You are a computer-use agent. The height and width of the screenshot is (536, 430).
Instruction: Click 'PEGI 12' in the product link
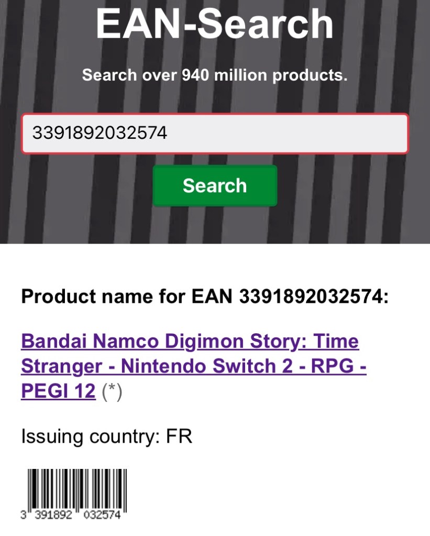[58, 392]
